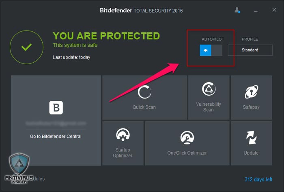Click the Update arrows icon
The image size is (284, 192).
(251, 137)
